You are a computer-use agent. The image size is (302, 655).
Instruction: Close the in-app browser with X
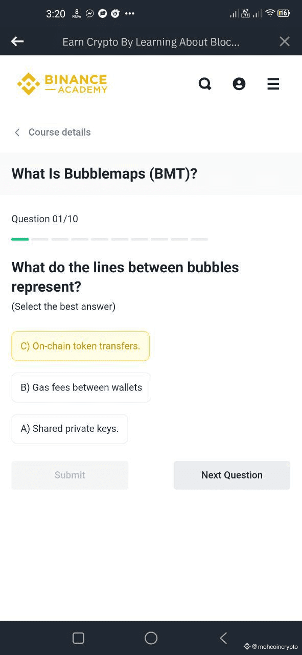click(285, 41)
